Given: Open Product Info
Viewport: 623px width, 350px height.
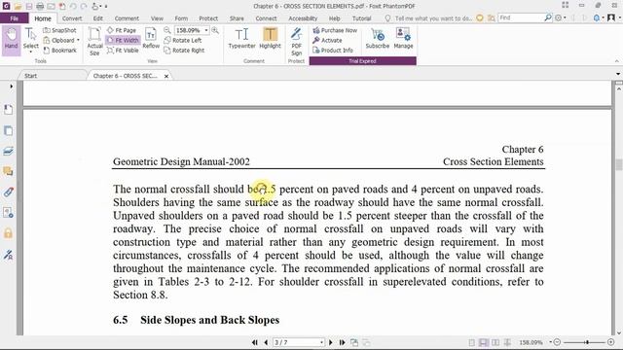Looking at the screenshot, I should click(333, 51).
